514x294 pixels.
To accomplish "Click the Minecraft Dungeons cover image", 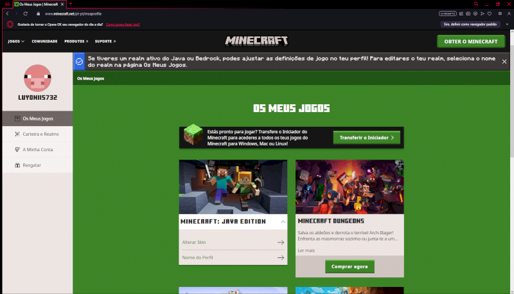I will (350, 187).
